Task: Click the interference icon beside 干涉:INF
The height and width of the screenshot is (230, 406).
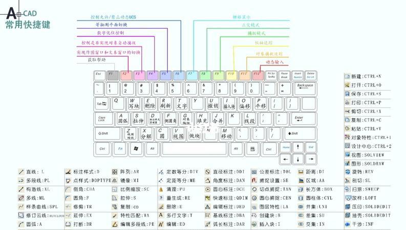Action: click(x=348, y=224)
